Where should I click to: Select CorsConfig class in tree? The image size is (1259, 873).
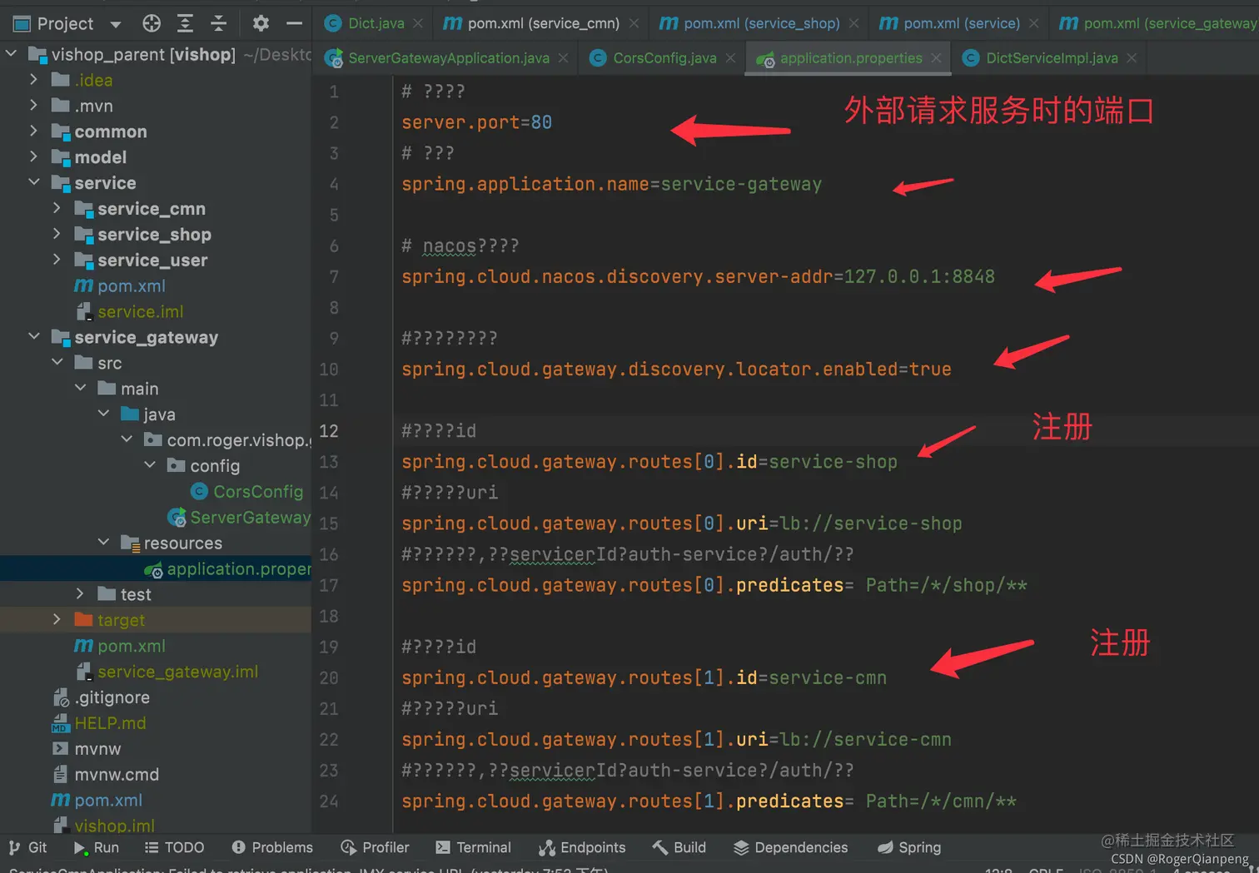(258, 492)
